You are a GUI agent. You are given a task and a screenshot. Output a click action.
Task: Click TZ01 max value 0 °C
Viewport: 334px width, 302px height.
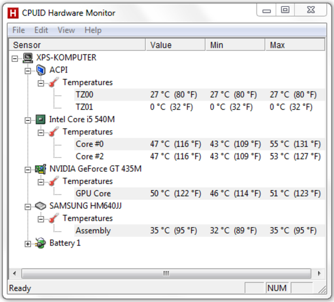pos(291,107)
